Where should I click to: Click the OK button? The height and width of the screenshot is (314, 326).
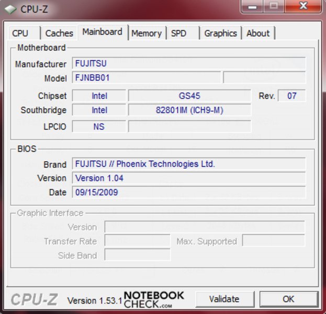[288, 299]
